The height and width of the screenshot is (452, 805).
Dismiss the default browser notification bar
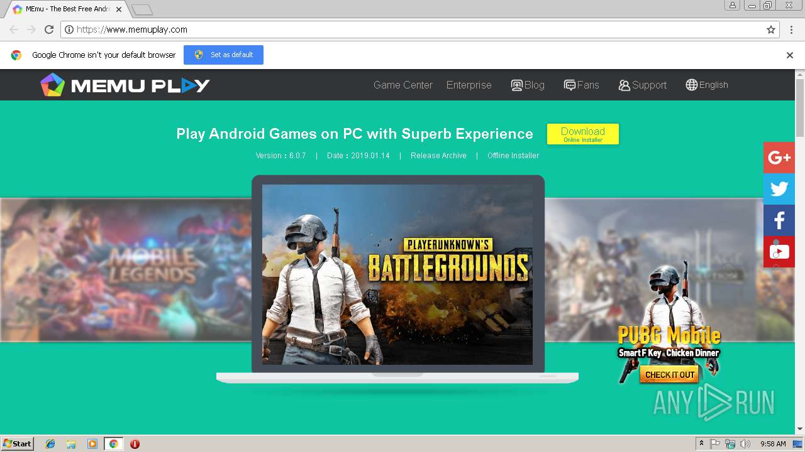tap(790, 55)
